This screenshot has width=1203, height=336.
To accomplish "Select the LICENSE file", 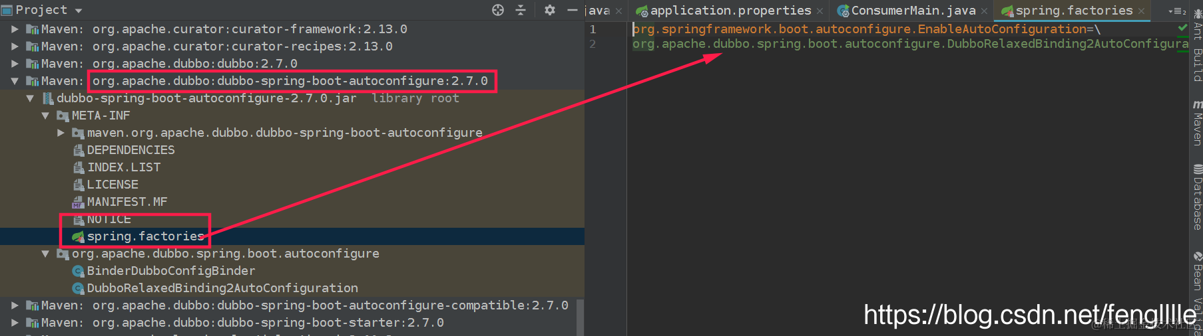I will 113,185.
